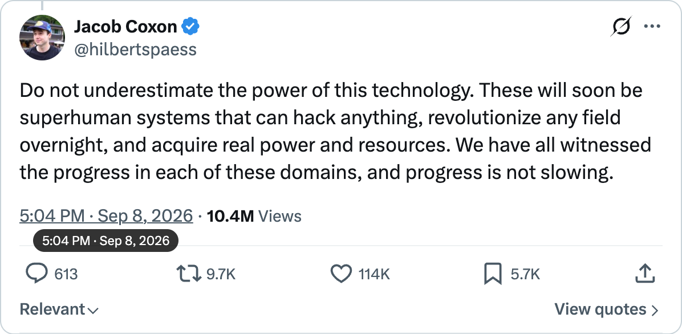This screenshot has width=682, height=334.
Task: Click the @hilbertspaess handle
Action: click(x=135, y=50)
